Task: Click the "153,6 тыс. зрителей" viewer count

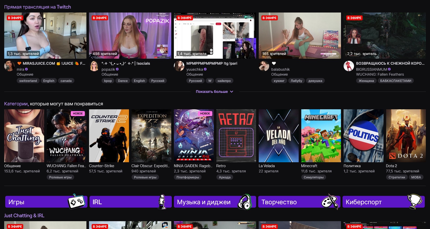Action: tap(22, 171)
